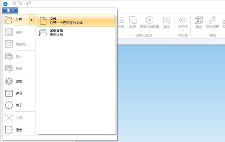Select 打开 in the file menu

pos(16,20)
